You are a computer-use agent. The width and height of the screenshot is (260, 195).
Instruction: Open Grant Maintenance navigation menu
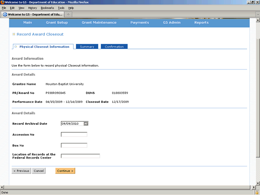coord(99,23)
